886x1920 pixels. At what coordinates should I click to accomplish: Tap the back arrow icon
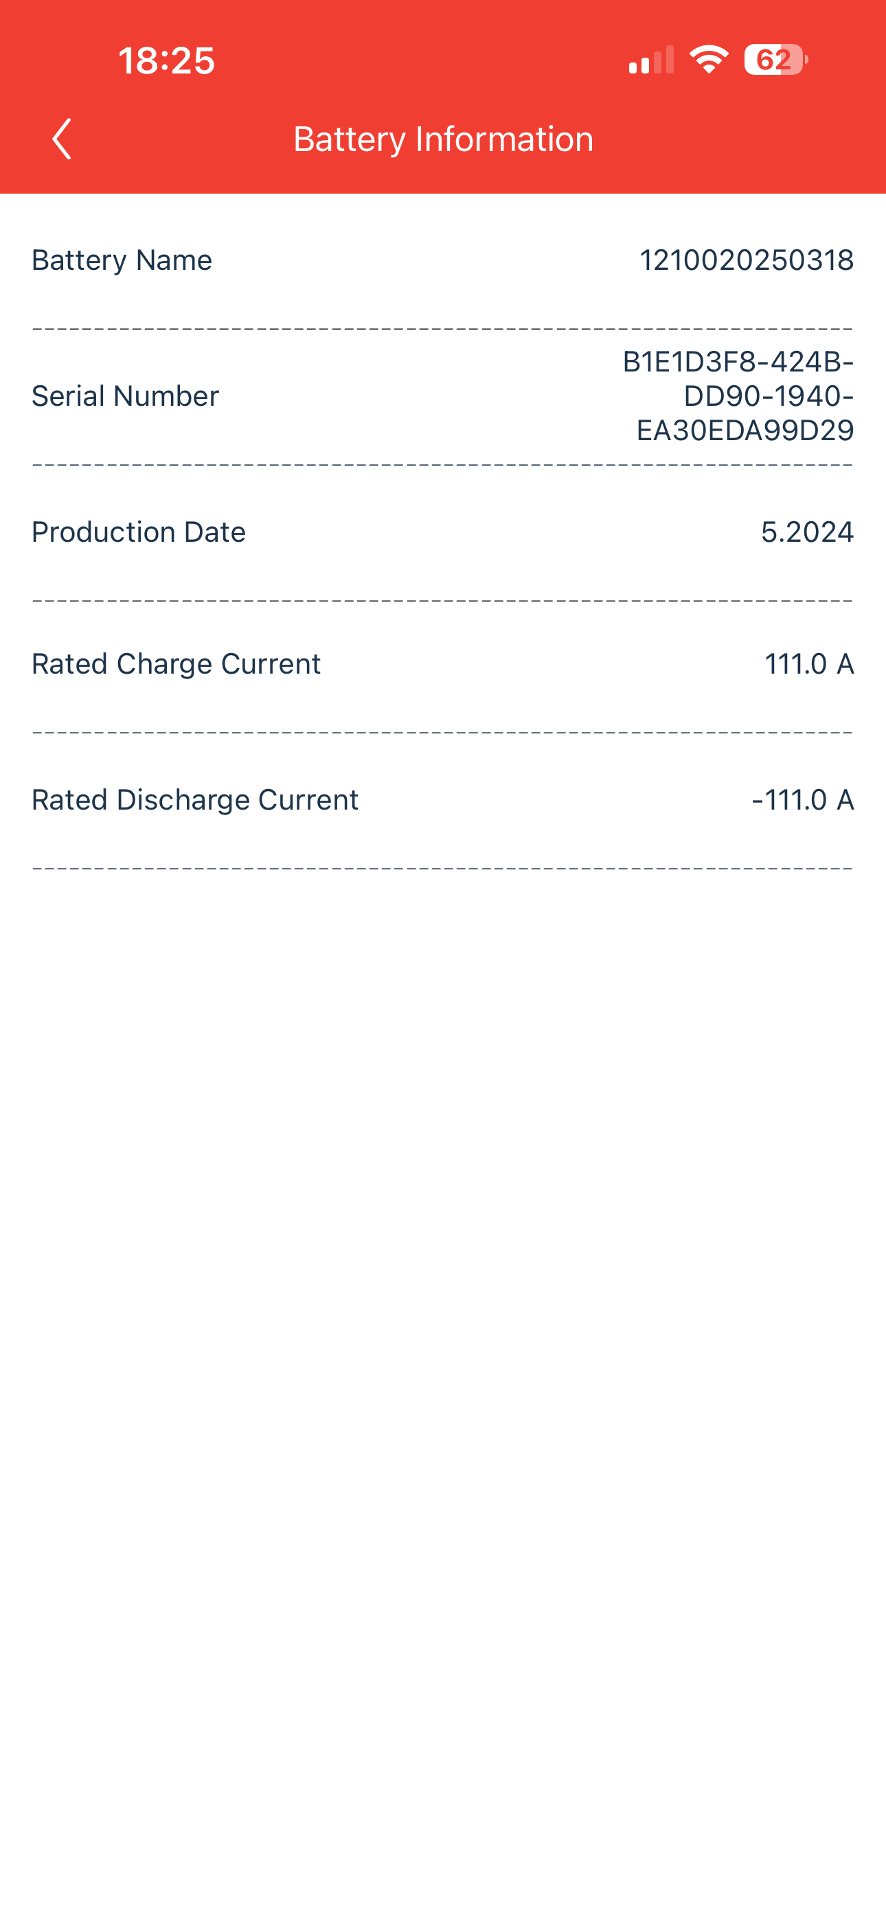click(x=62, y=139)
